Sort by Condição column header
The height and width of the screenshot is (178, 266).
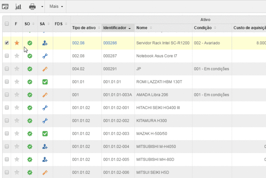tap(203, 28)
